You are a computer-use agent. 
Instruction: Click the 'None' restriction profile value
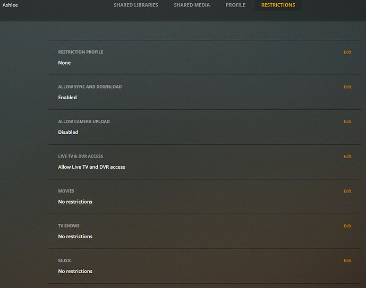click(64, 63)
